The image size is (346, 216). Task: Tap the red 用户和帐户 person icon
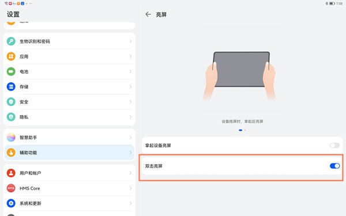[11, 173]
